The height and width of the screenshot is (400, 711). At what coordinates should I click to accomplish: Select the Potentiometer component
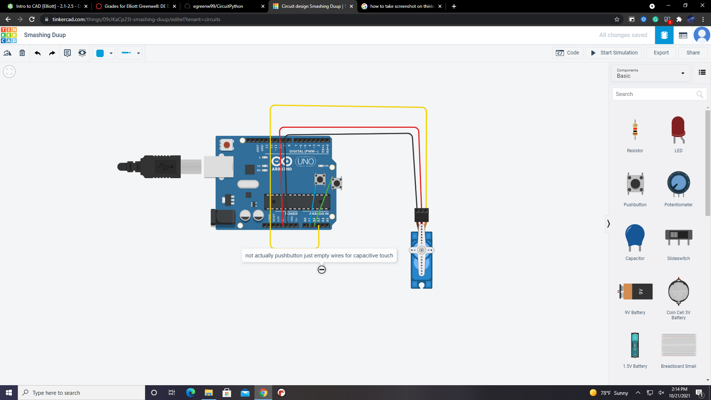tap(678, 189)
